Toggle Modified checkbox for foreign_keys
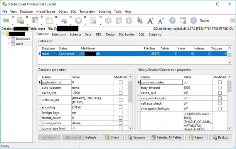Screen dimensions: 236x149 (x=121, y=113)
